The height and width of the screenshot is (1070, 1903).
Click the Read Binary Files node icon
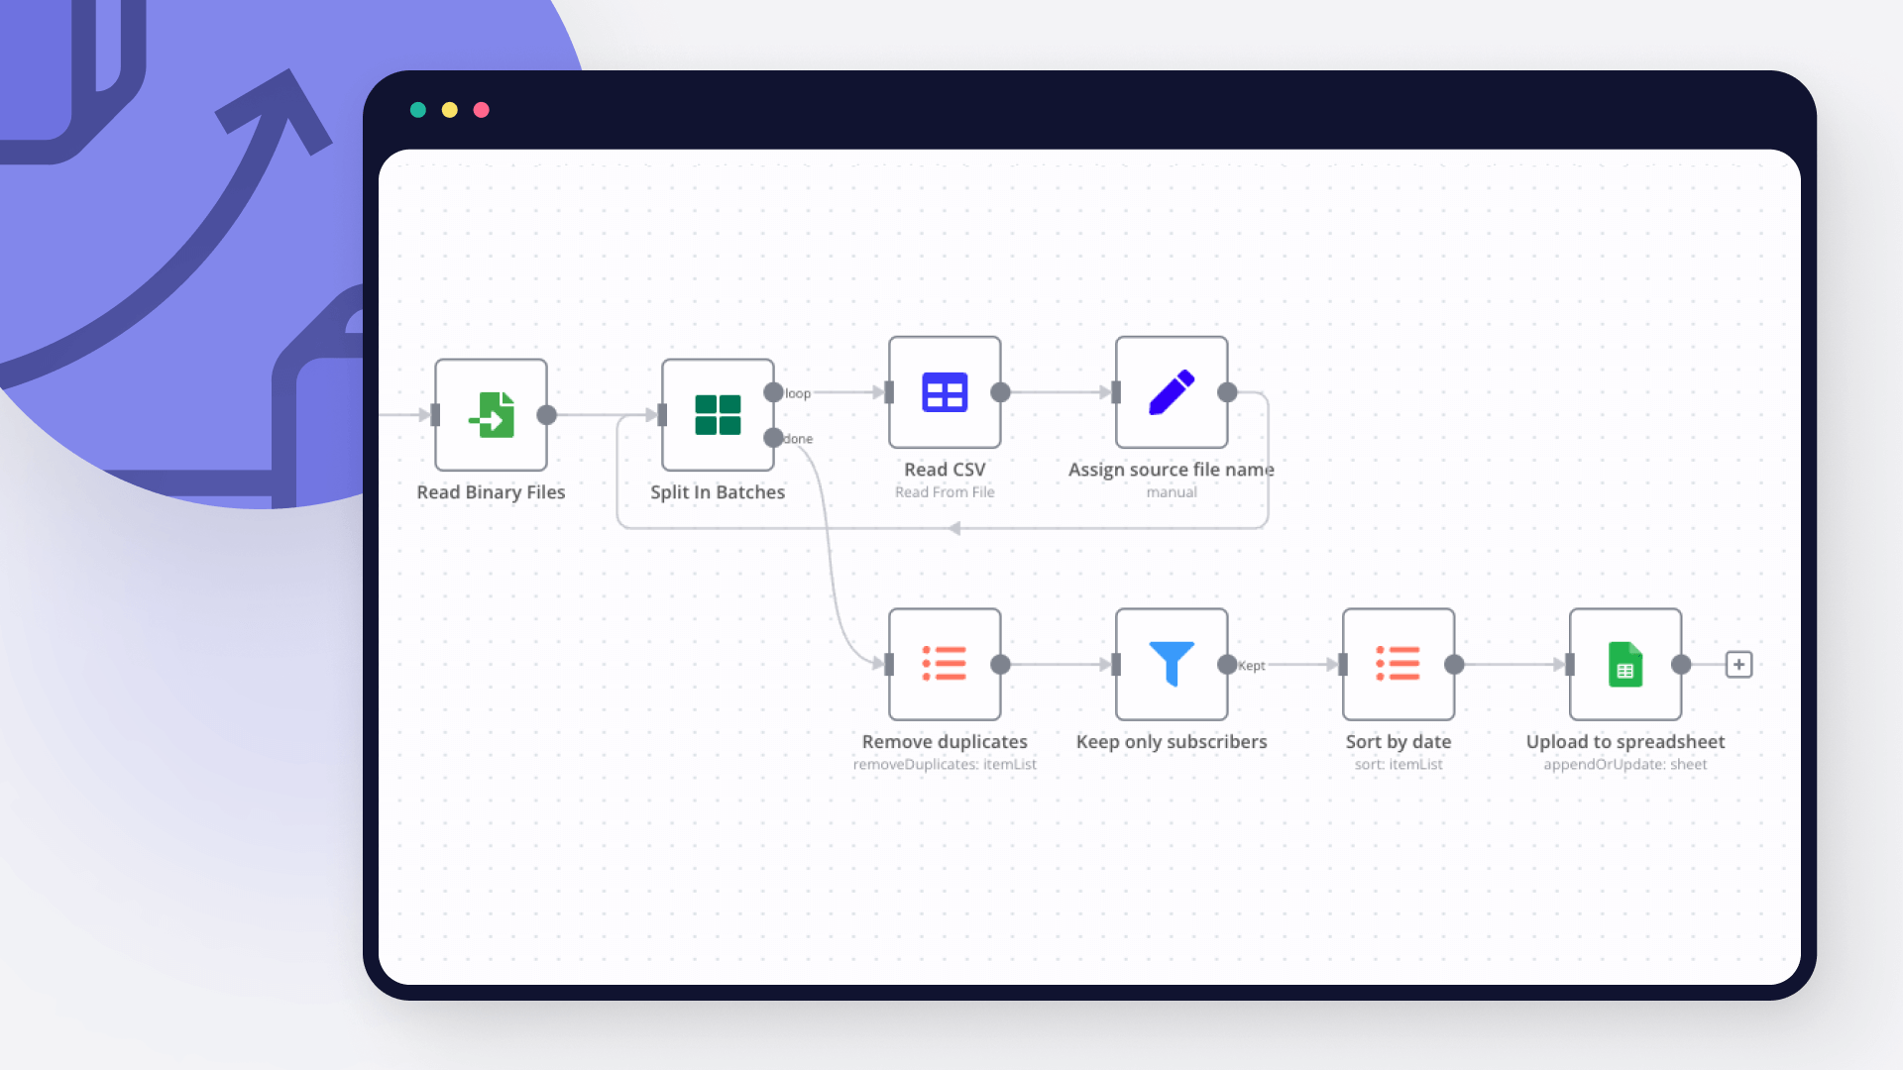tap(493, 414)
